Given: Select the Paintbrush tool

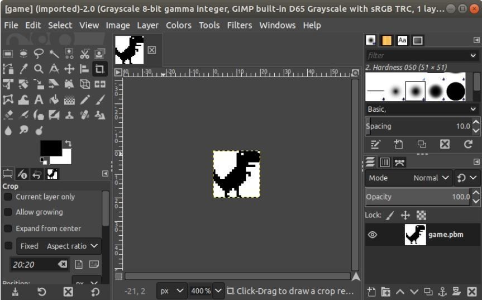Looking at the screenshot, I should [x=99, y=99].
